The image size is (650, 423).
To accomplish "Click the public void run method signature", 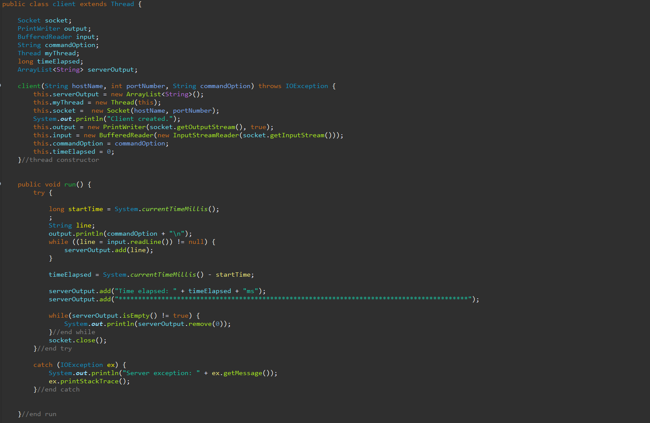I will click(52, 184).
